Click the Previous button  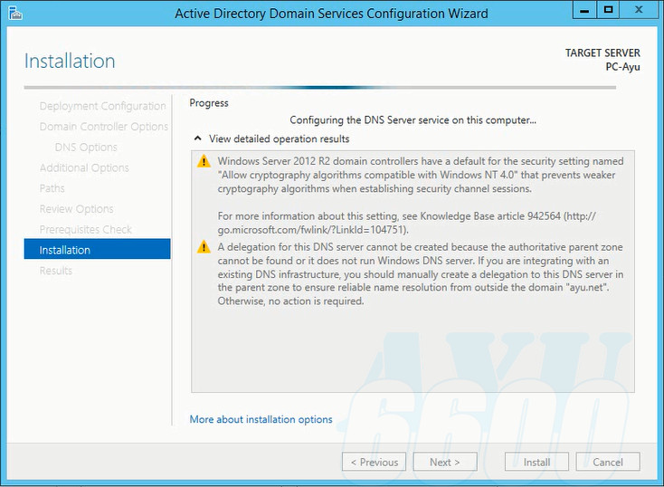pyautogui.click(x=374, y=462)
